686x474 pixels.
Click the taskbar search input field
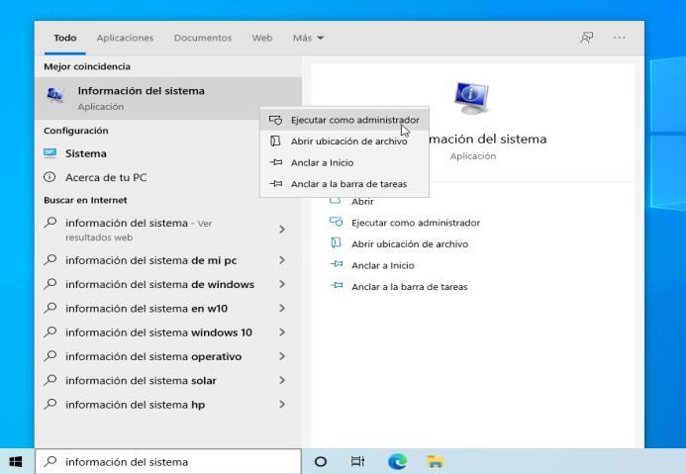168,461
